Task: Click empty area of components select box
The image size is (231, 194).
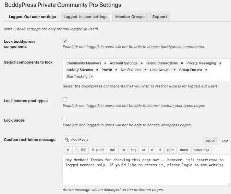Action: (x=162, y=77)
